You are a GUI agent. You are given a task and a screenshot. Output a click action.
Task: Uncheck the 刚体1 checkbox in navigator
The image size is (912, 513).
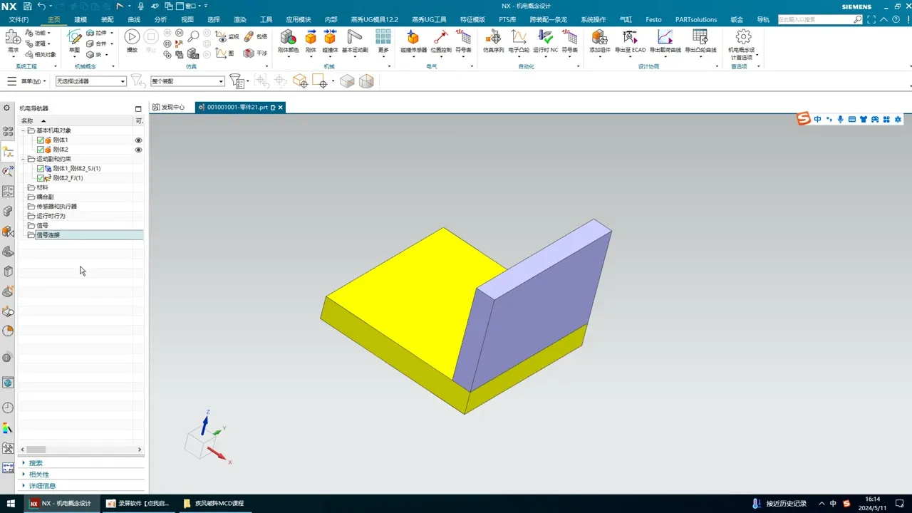[41, 140]
